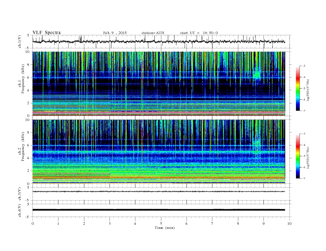The width and height of the screenshot is (326, 251).
Task: Click the "ch.3(V)" axis label
Action: point(20,194)
